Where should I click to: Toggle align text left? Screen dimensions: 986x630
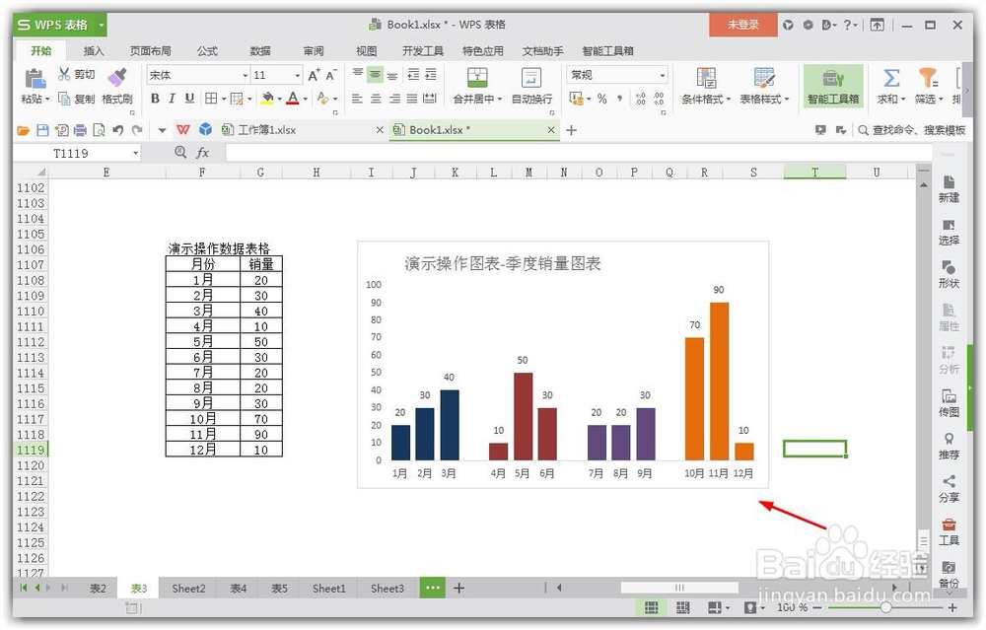[357, 99]
